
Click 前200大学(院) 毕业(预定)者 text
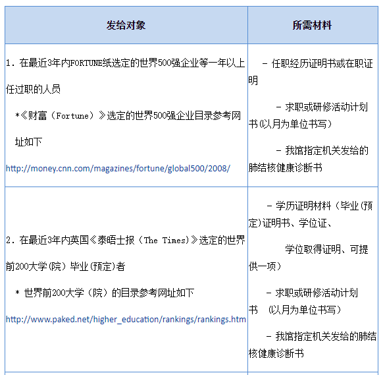[x=65, y=266]
